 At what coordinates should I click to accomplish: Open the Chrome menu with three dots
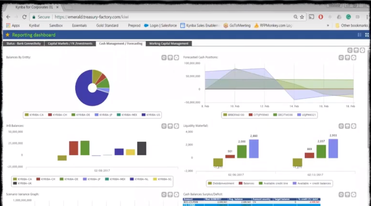tap(367, 17)
